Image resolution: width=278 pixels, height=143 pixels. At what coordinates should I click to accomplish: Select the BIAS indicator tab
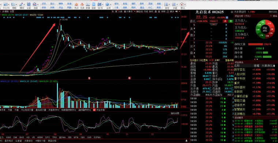22,137
